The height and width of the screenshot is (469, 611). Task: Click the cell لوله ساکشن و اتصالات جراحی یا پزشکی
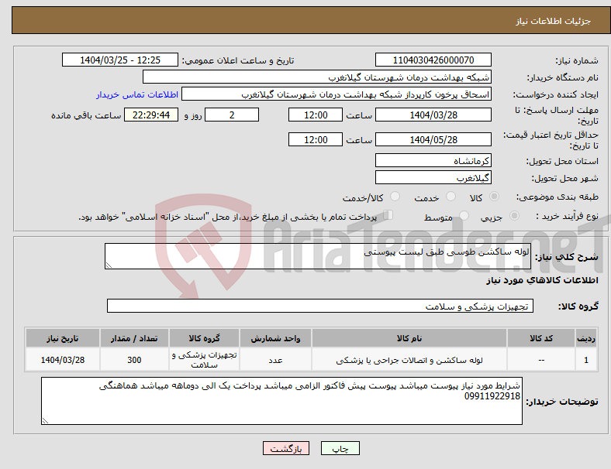pos(409,360)
